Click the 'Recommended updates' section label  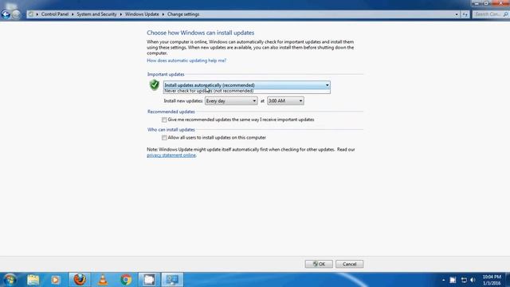click(x=171, y=112)
